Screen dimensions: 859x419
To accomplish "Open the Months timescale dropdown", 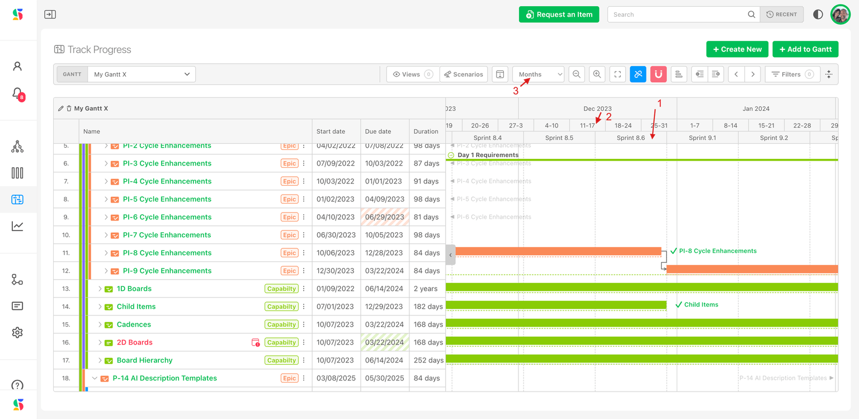I will pos(538,74).
